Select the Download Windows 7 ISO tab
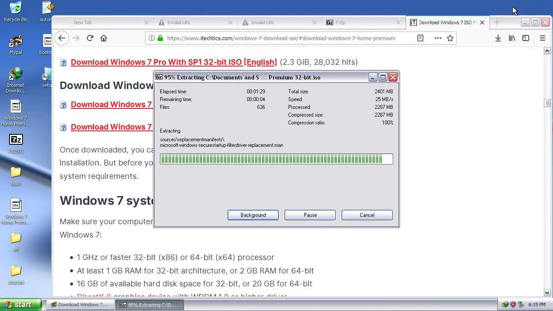 point(447,22)
